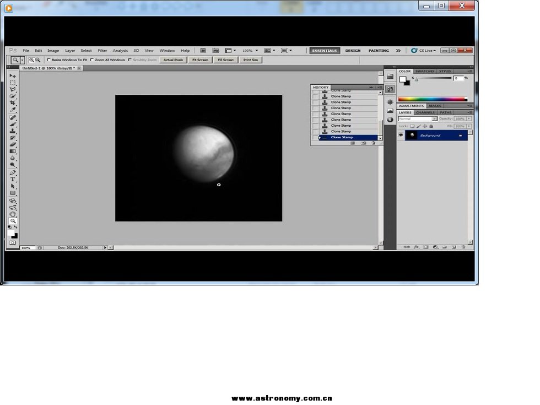Image resolution: width=540 pixels, height=405 pixels.
Task: Select the Rectangle shape tool
Action: click(13, 193)
